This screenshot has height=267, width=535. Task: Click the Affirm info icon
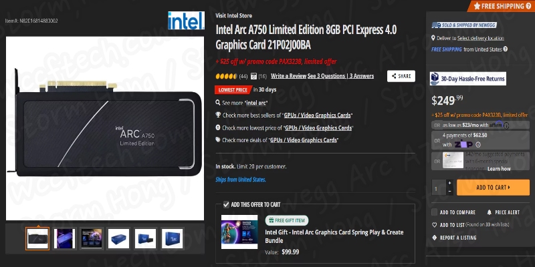coord(506,125)
